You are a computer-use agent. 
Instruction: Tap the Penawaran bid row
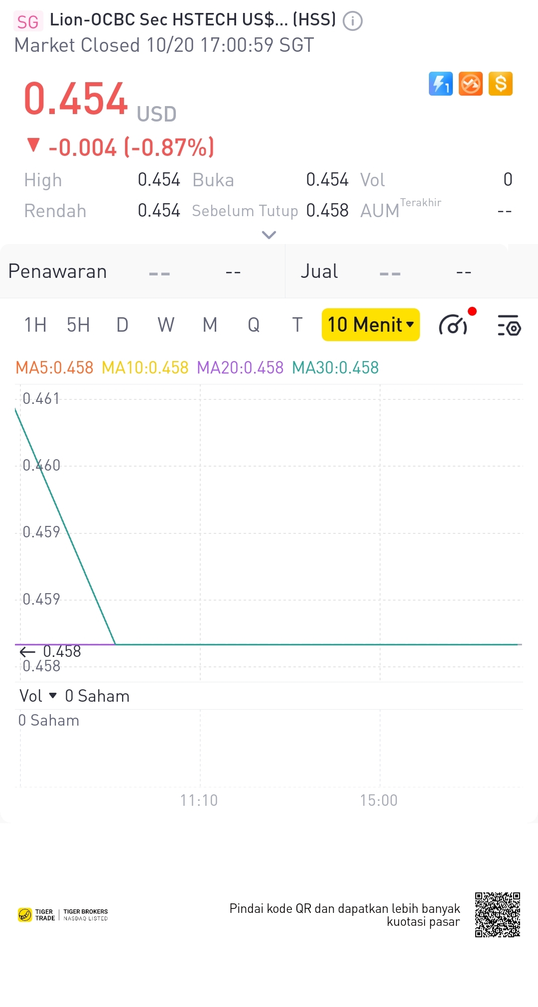(x=142, y=272)
